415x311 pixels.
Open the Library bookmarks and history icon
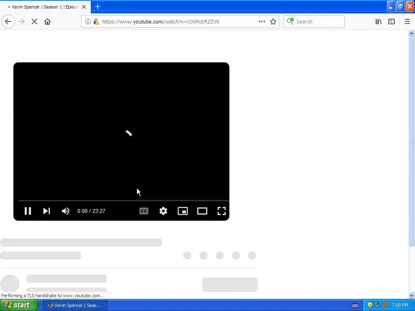tap(379, 22)
